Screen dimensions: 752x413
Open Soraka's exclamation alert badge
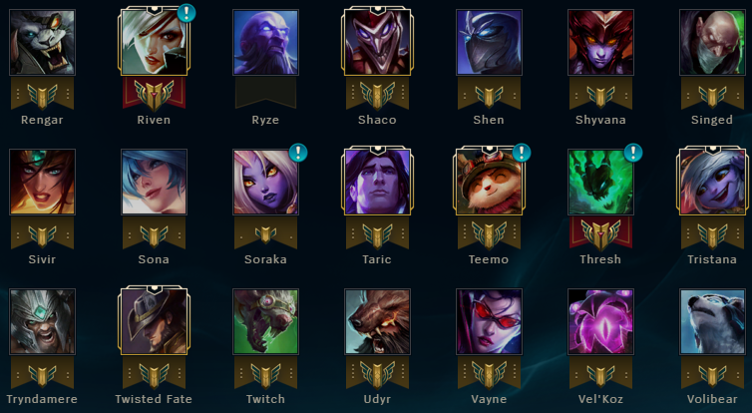(298, 153)
